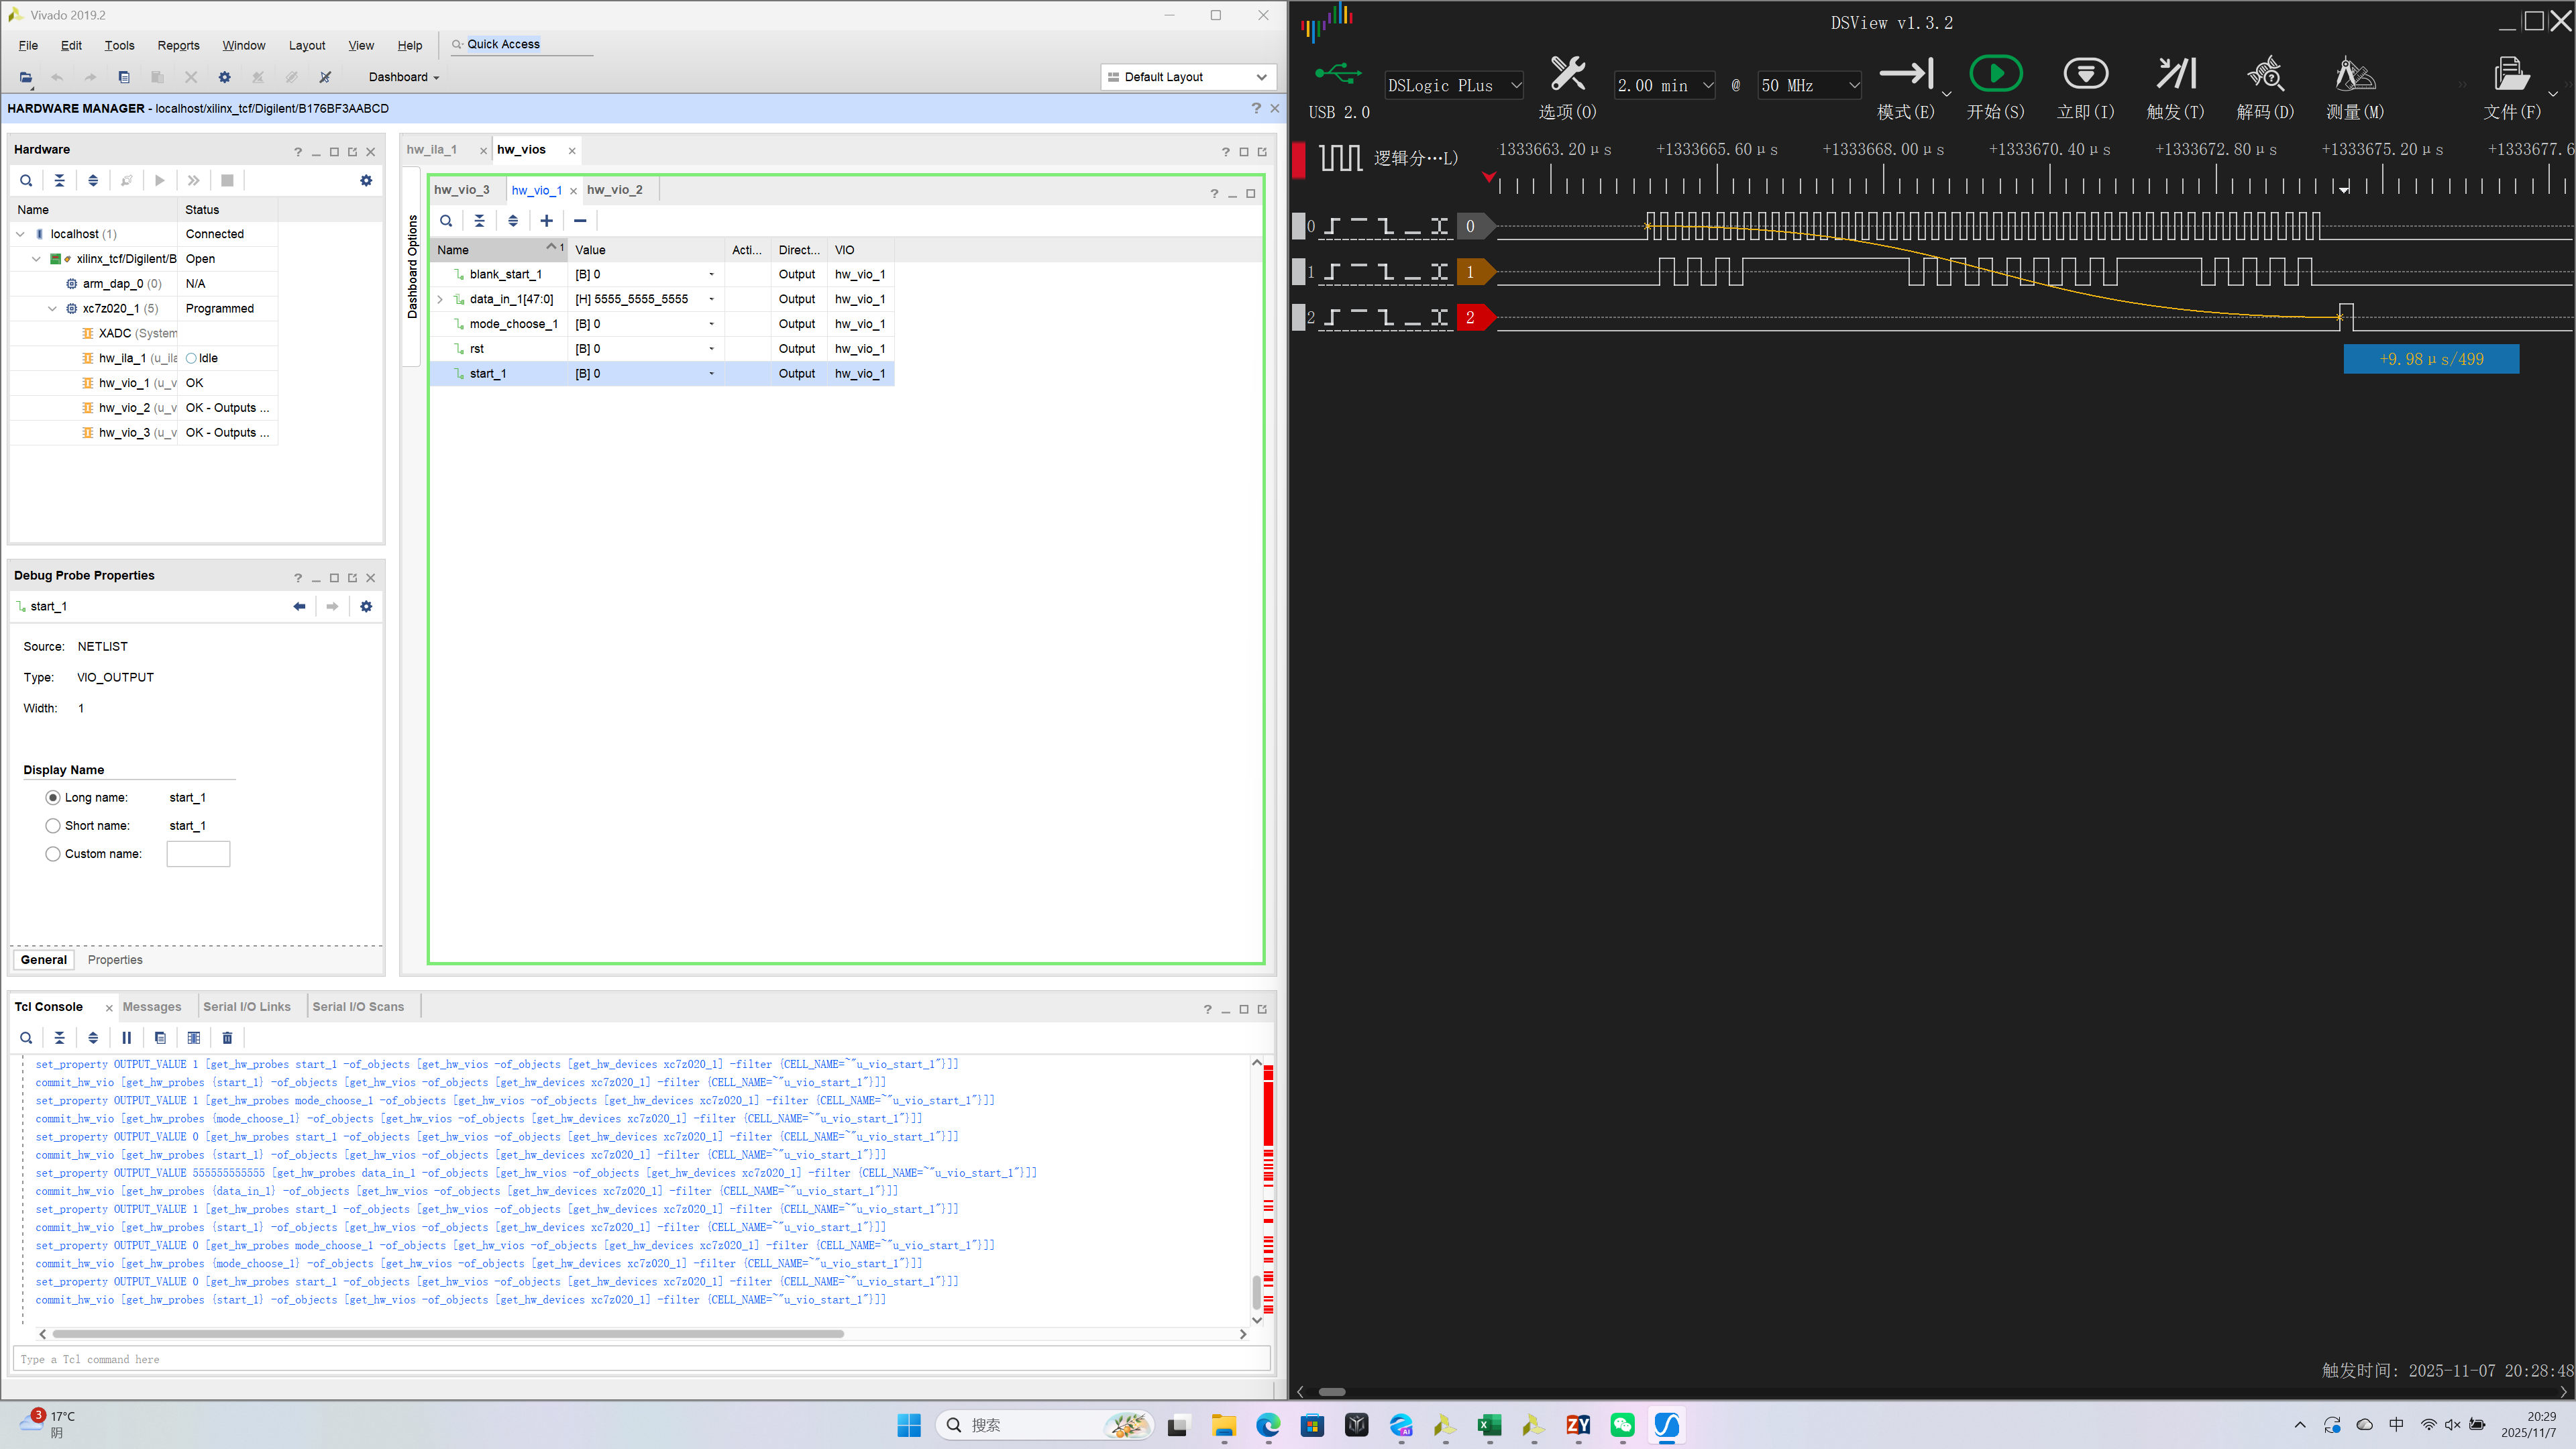This screenshot has height=1449, width=2576.
Task: Expand the data_in_1[47:0] probe row
Action: point(440,299)
